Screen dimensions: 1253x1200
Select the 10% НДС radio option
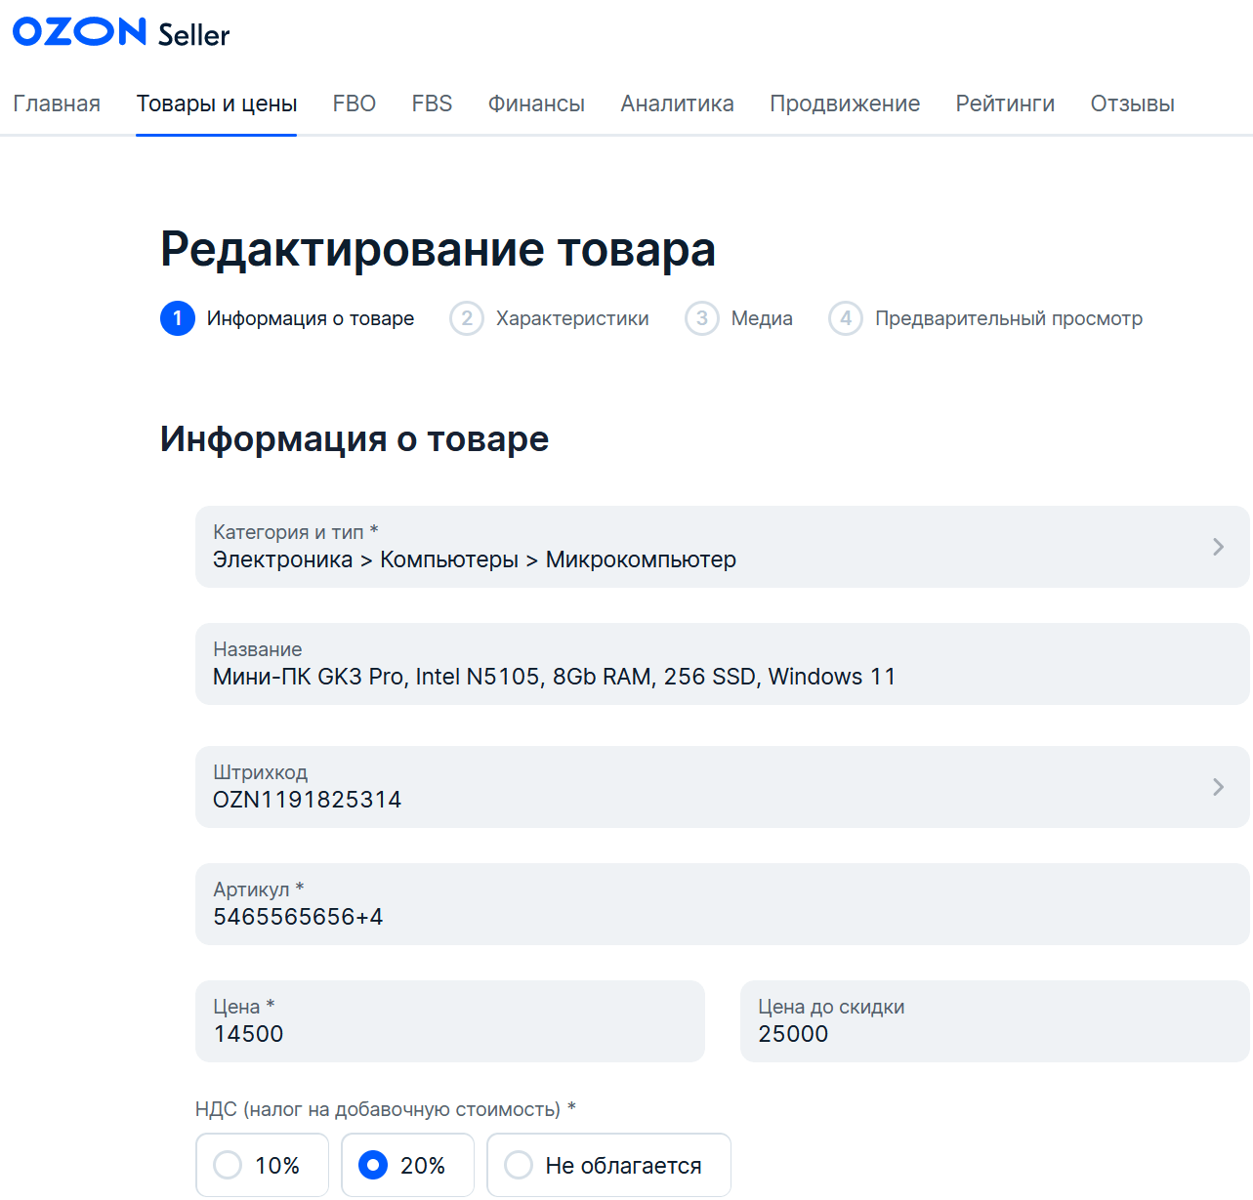coord(263,1165)
